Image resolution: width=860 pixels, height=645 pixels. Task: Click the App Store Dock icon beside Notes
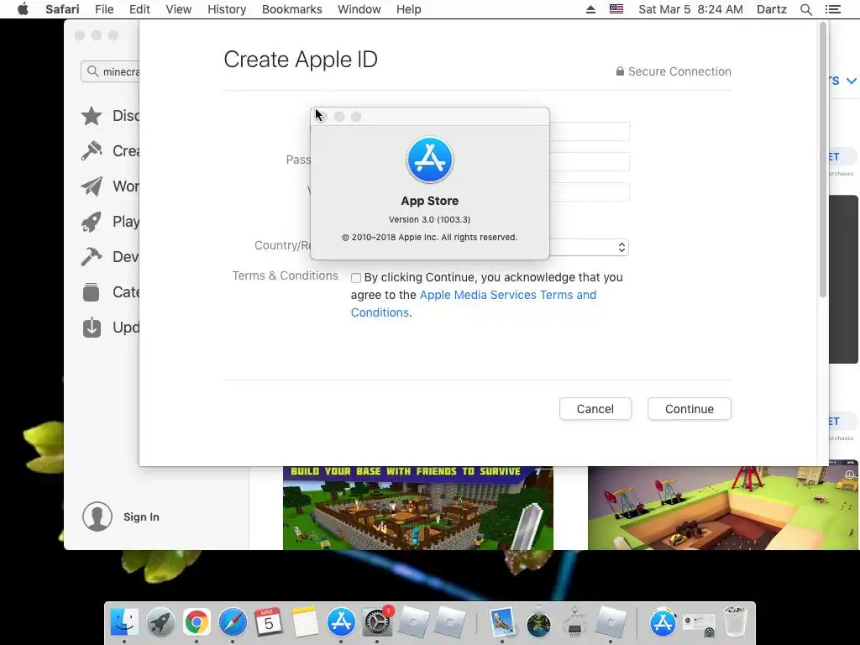coord(341,622)
